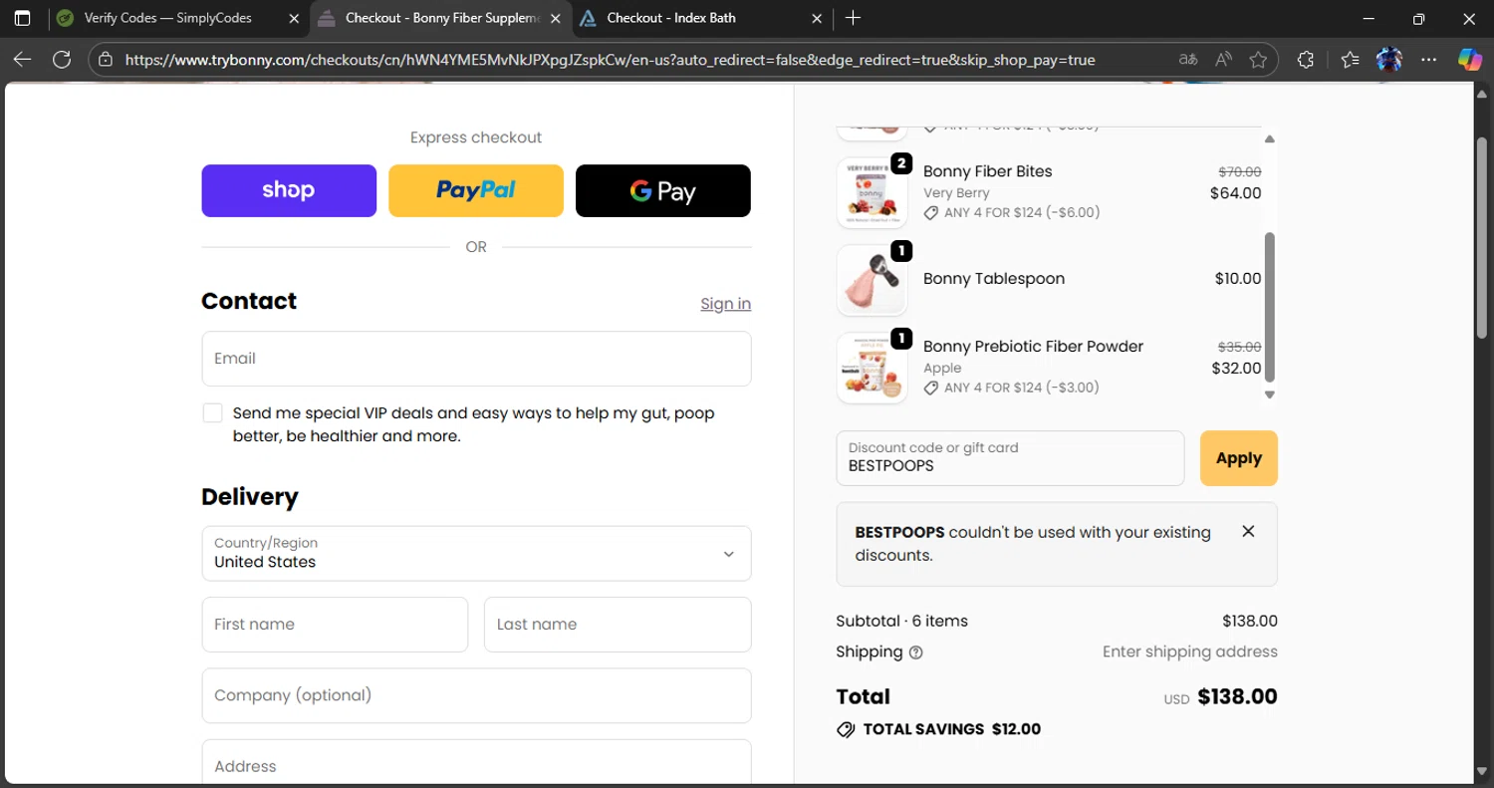Open the browser profile avatar
The height and width of the screenshot is (788, 1494).
pos(1389,60)
